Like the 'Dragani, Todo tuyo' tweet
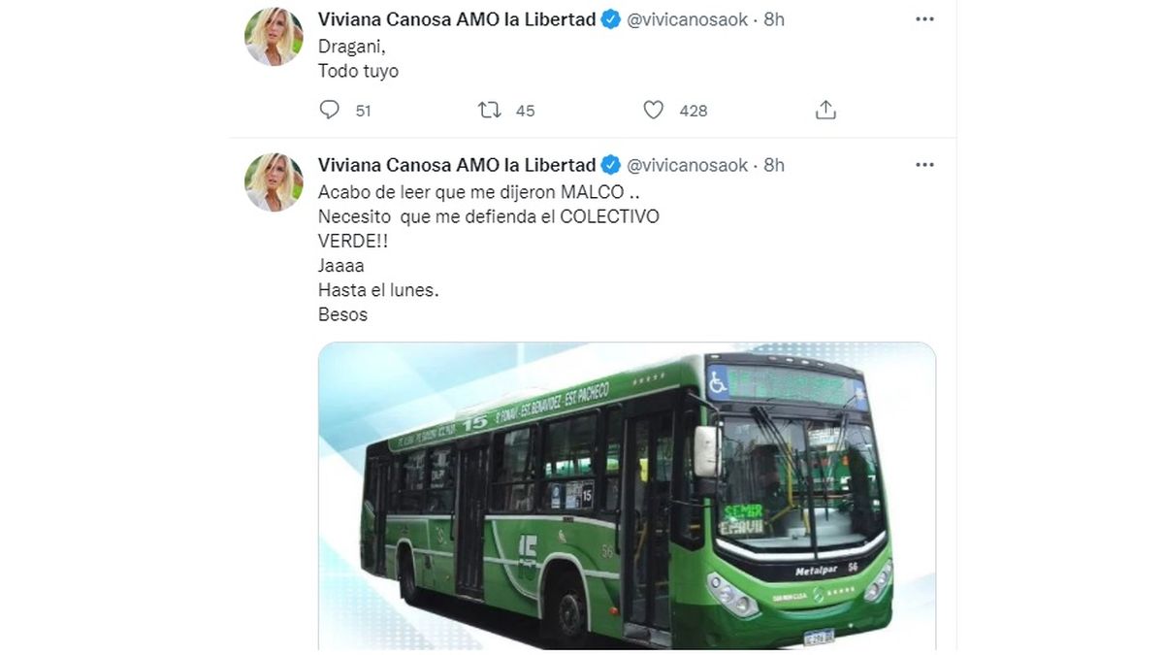The image size is (1164, 655). [654, 110]
